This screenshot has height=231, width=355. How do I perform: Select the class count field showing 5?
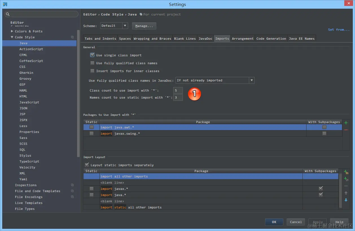click(178, 90)
